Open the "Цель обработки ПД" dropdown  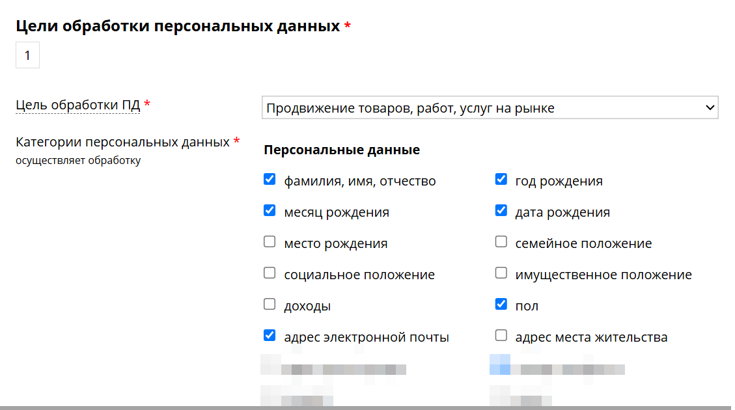(490, 107)
